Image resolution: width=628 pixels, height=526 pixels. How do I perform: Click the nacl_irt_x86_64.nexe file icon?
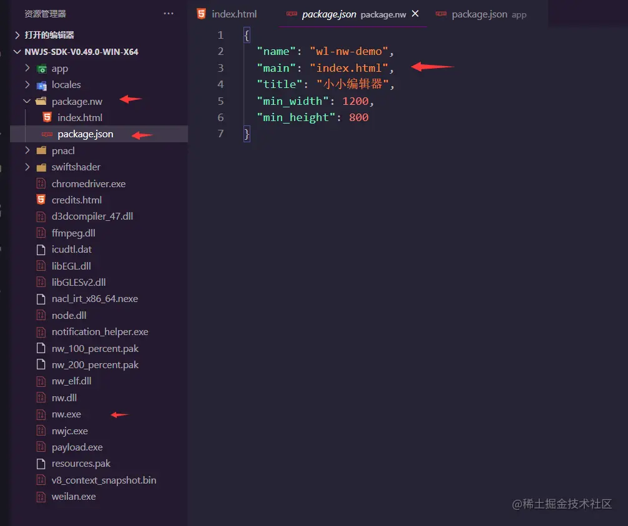(41, 299)
